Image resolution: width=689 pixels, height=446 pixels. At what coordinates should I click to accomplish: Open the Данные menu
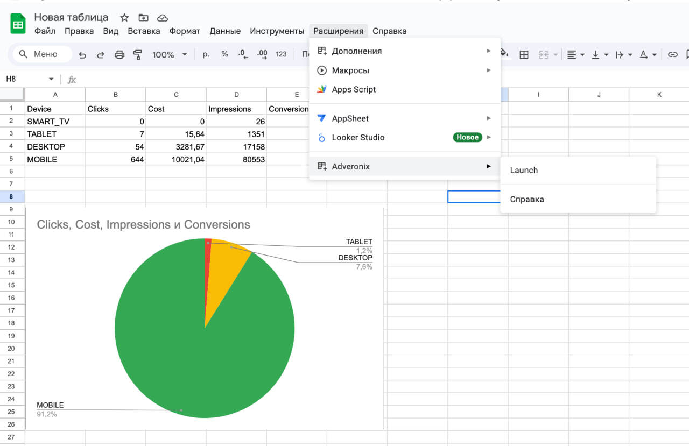(x=225, y=31)
